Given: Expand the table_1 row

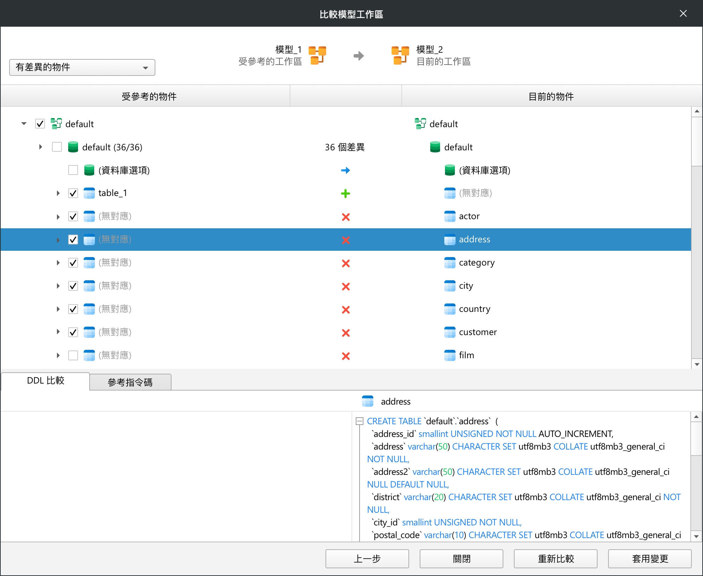Looking at the screenshot, I should 58,193.
